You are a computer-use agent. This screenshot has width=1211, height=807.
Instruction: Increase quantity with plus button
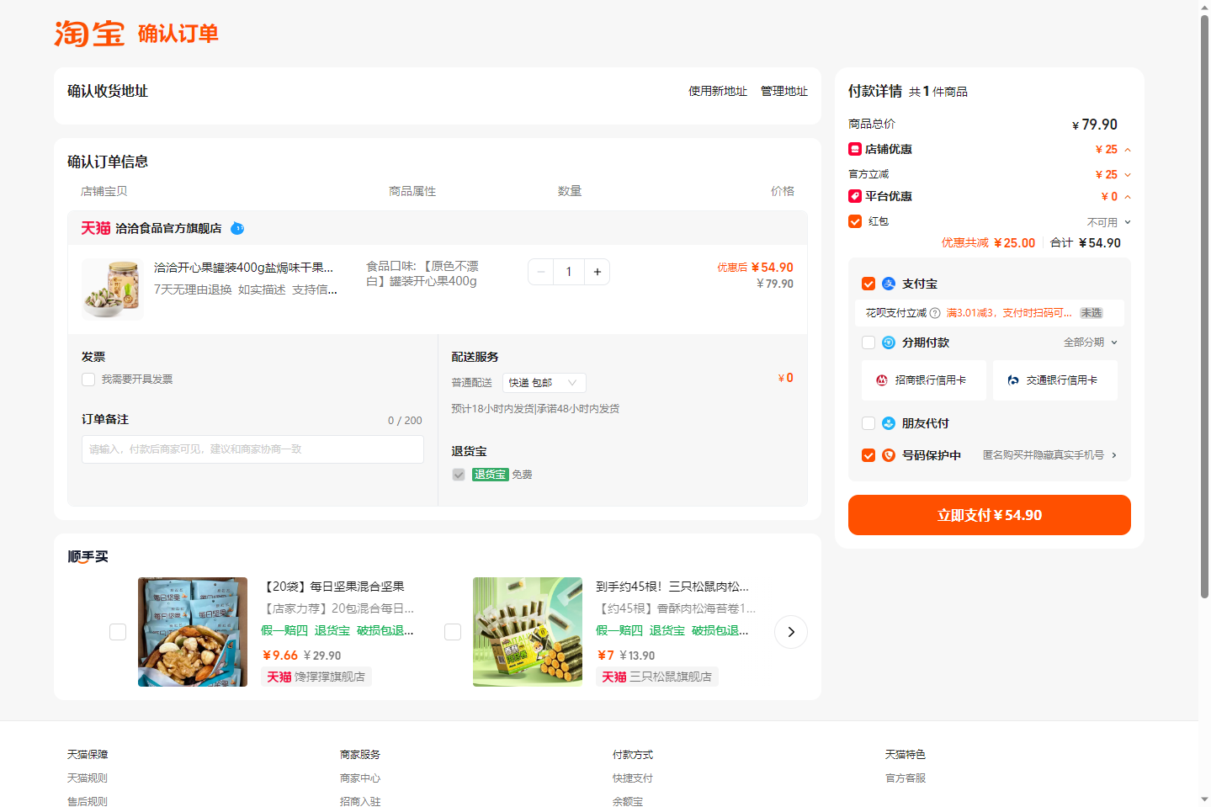(598, 272)
